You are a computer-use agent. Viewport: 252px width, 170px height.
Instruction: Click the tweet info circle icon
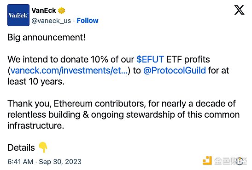pyautogui.click(x=240, y=161)
